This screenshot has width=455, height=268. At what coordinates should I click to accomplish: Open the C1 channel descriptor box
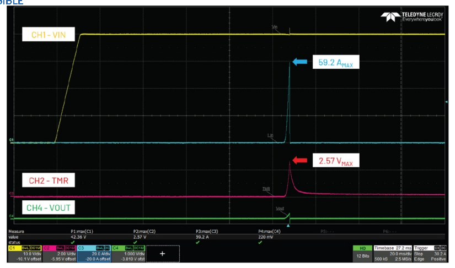[x=25, y=254]
